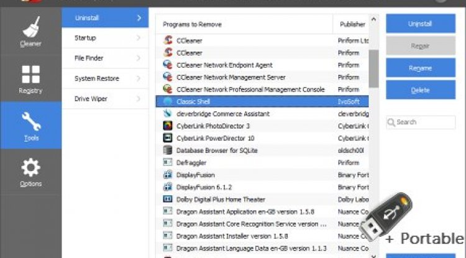The width and height of the screenshot is (466, 258).
Task: Expand the Drive Wiper chevron
Action: tap(139, 99)
